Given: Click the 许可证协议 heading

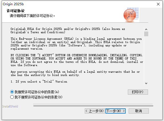Looking at the screenshot, I should [15, 11].
